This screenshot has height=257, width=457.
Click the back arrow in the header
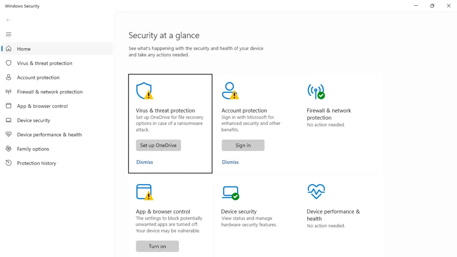[x=8, y=20]
